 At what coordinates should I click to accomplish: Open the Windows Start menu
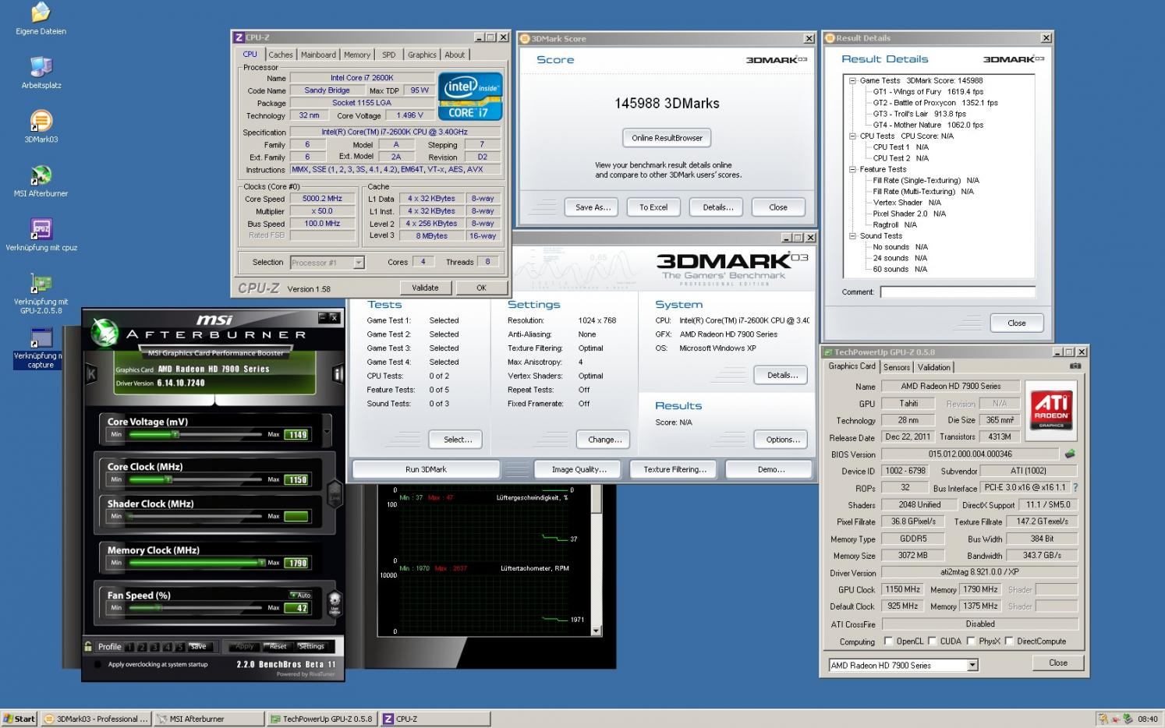(19, 719)
